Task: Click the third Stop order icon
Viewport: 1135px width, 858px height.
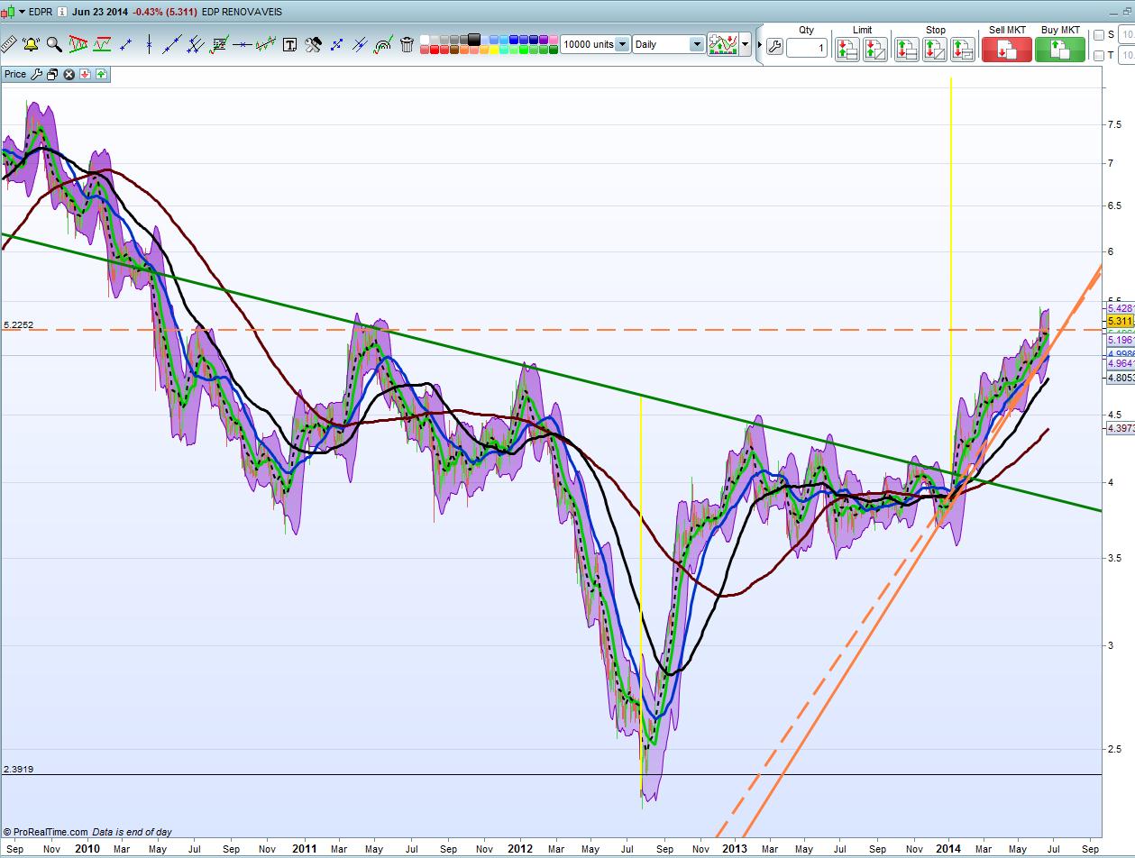Action: pos(963,49)
